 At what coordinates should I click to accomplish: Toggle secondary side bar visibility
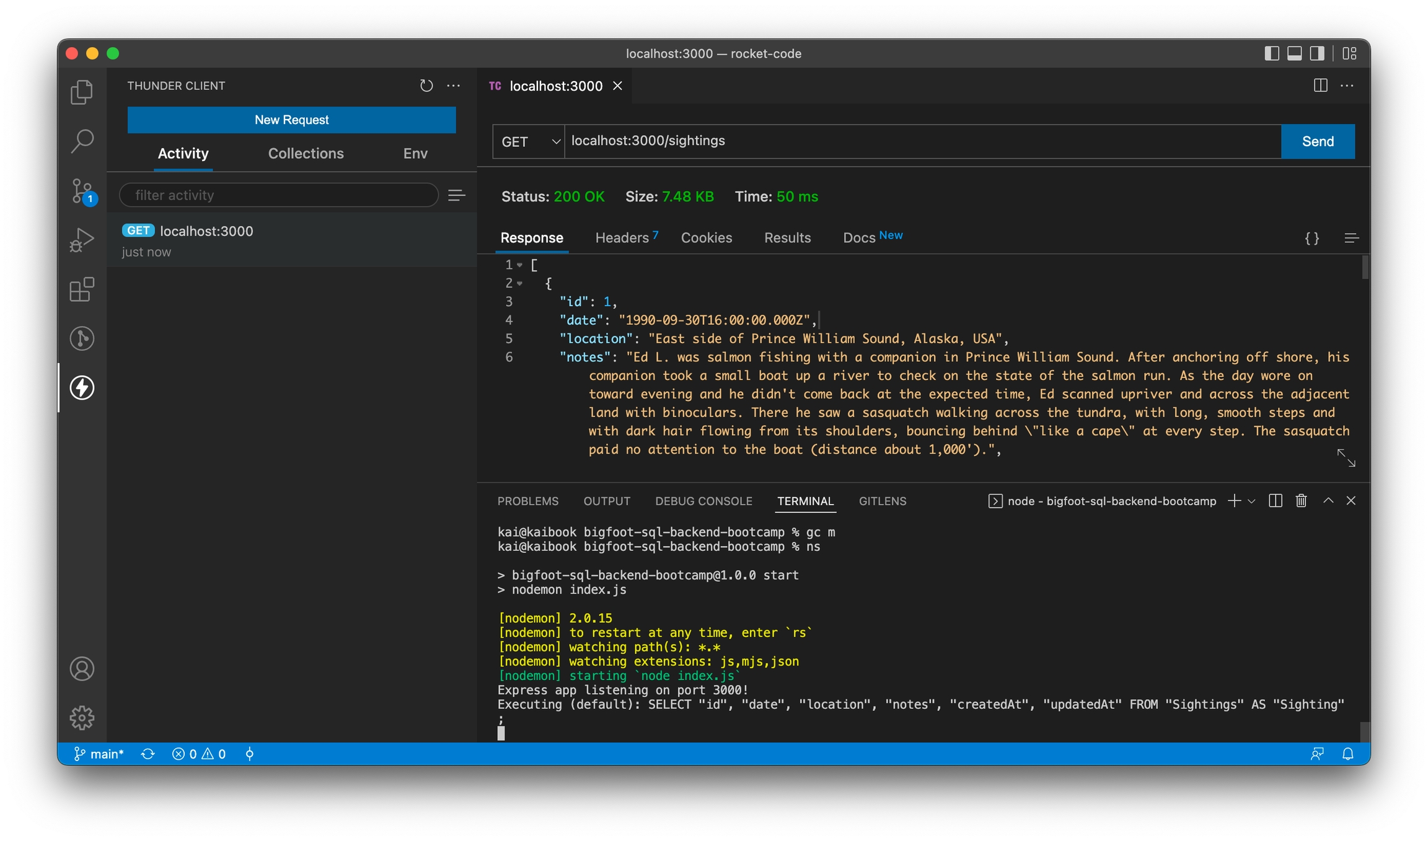1317,53
